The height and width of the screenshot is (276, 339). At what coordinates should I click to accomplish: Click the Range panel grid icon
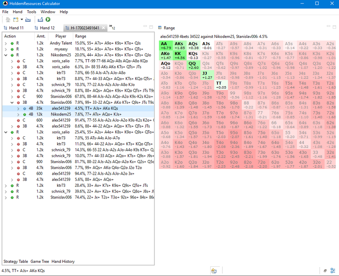160,28
